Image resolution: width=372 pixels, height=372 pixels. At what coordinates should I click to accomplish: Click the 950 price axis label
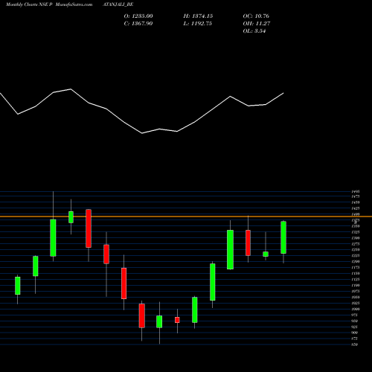(355, 321)
